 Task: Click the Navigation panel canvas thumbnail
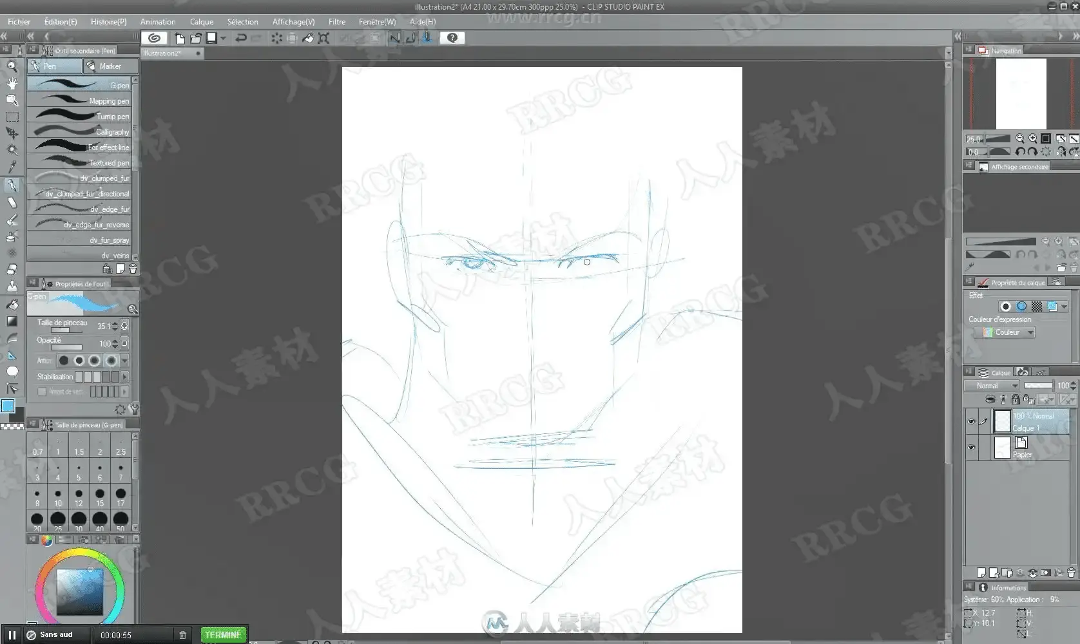click(1021, 94)
